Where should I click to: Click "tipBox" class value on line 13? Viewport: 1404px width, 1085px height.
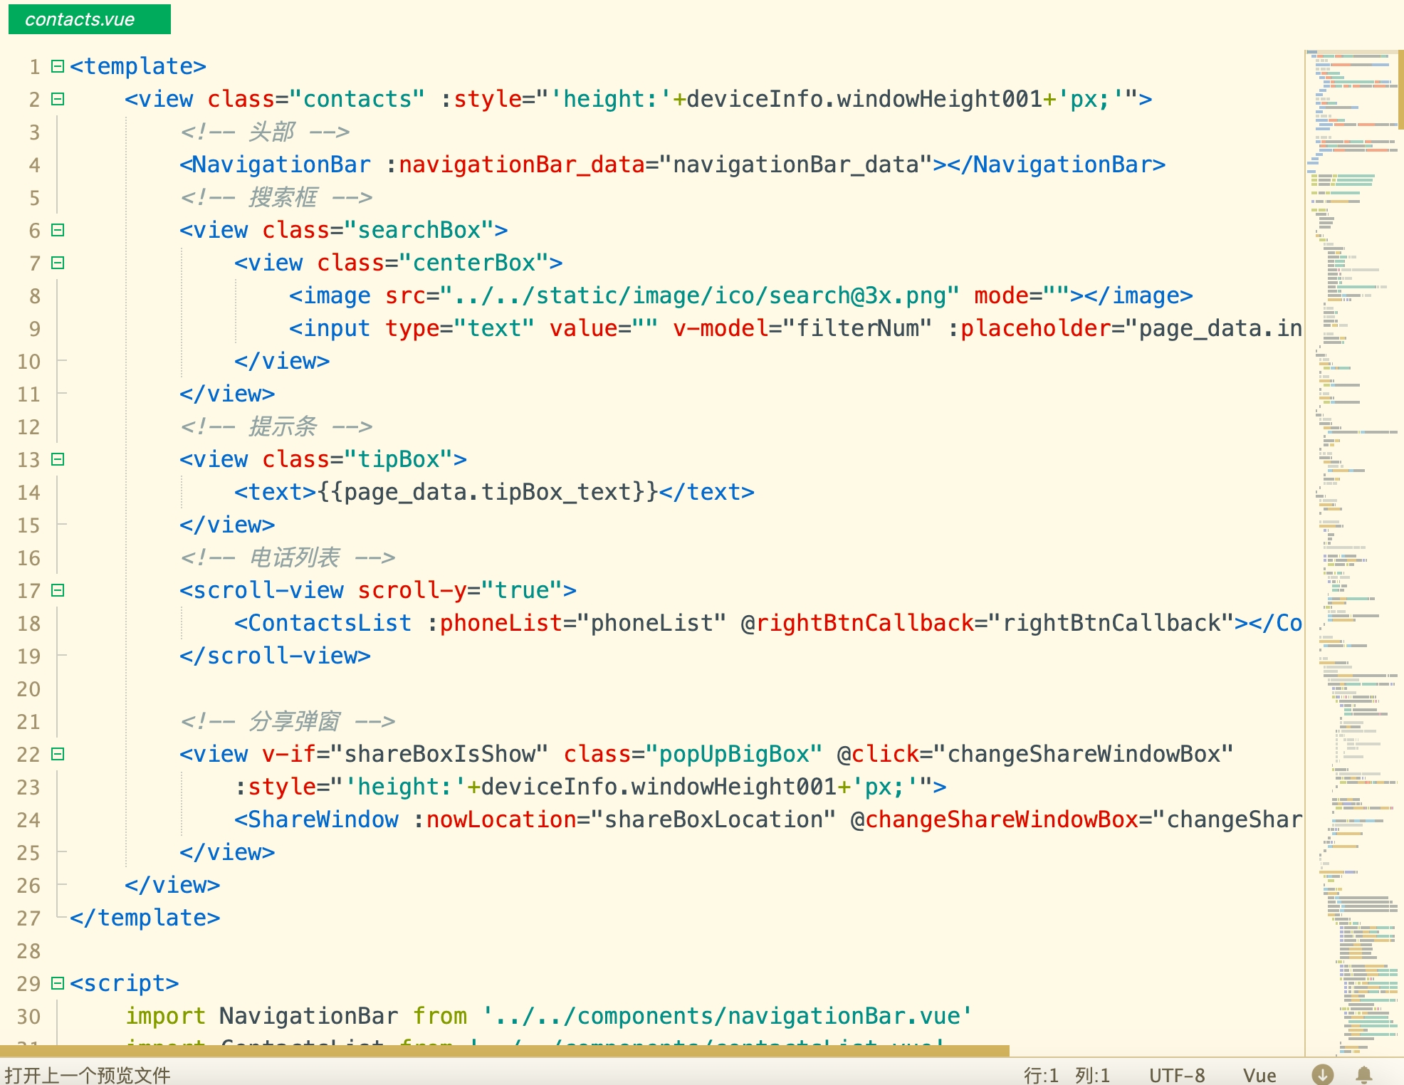tap(399, 459)
